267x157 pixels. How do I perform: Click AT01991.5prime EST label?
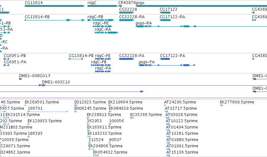182,146
